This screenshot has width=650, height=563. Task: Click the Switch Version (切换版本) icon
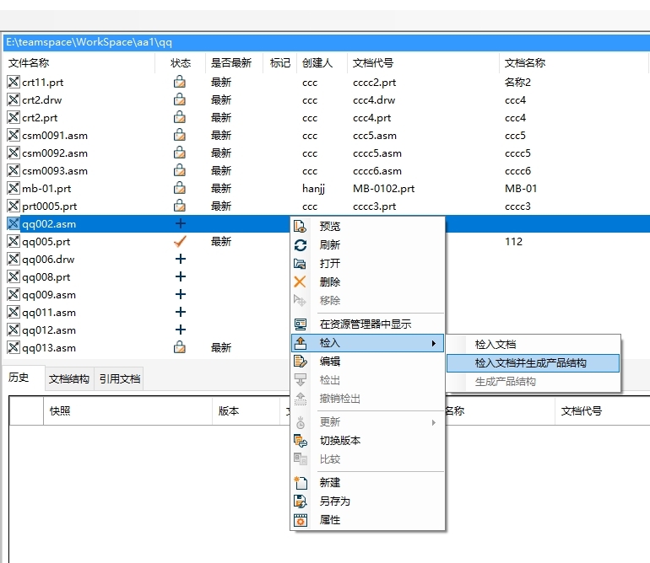coord(301,441)
